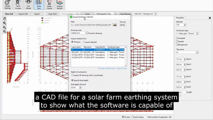The width and height of the screenshot is (213, 120).
Task: Select the pan hand tool
Action: pos(4,19)
